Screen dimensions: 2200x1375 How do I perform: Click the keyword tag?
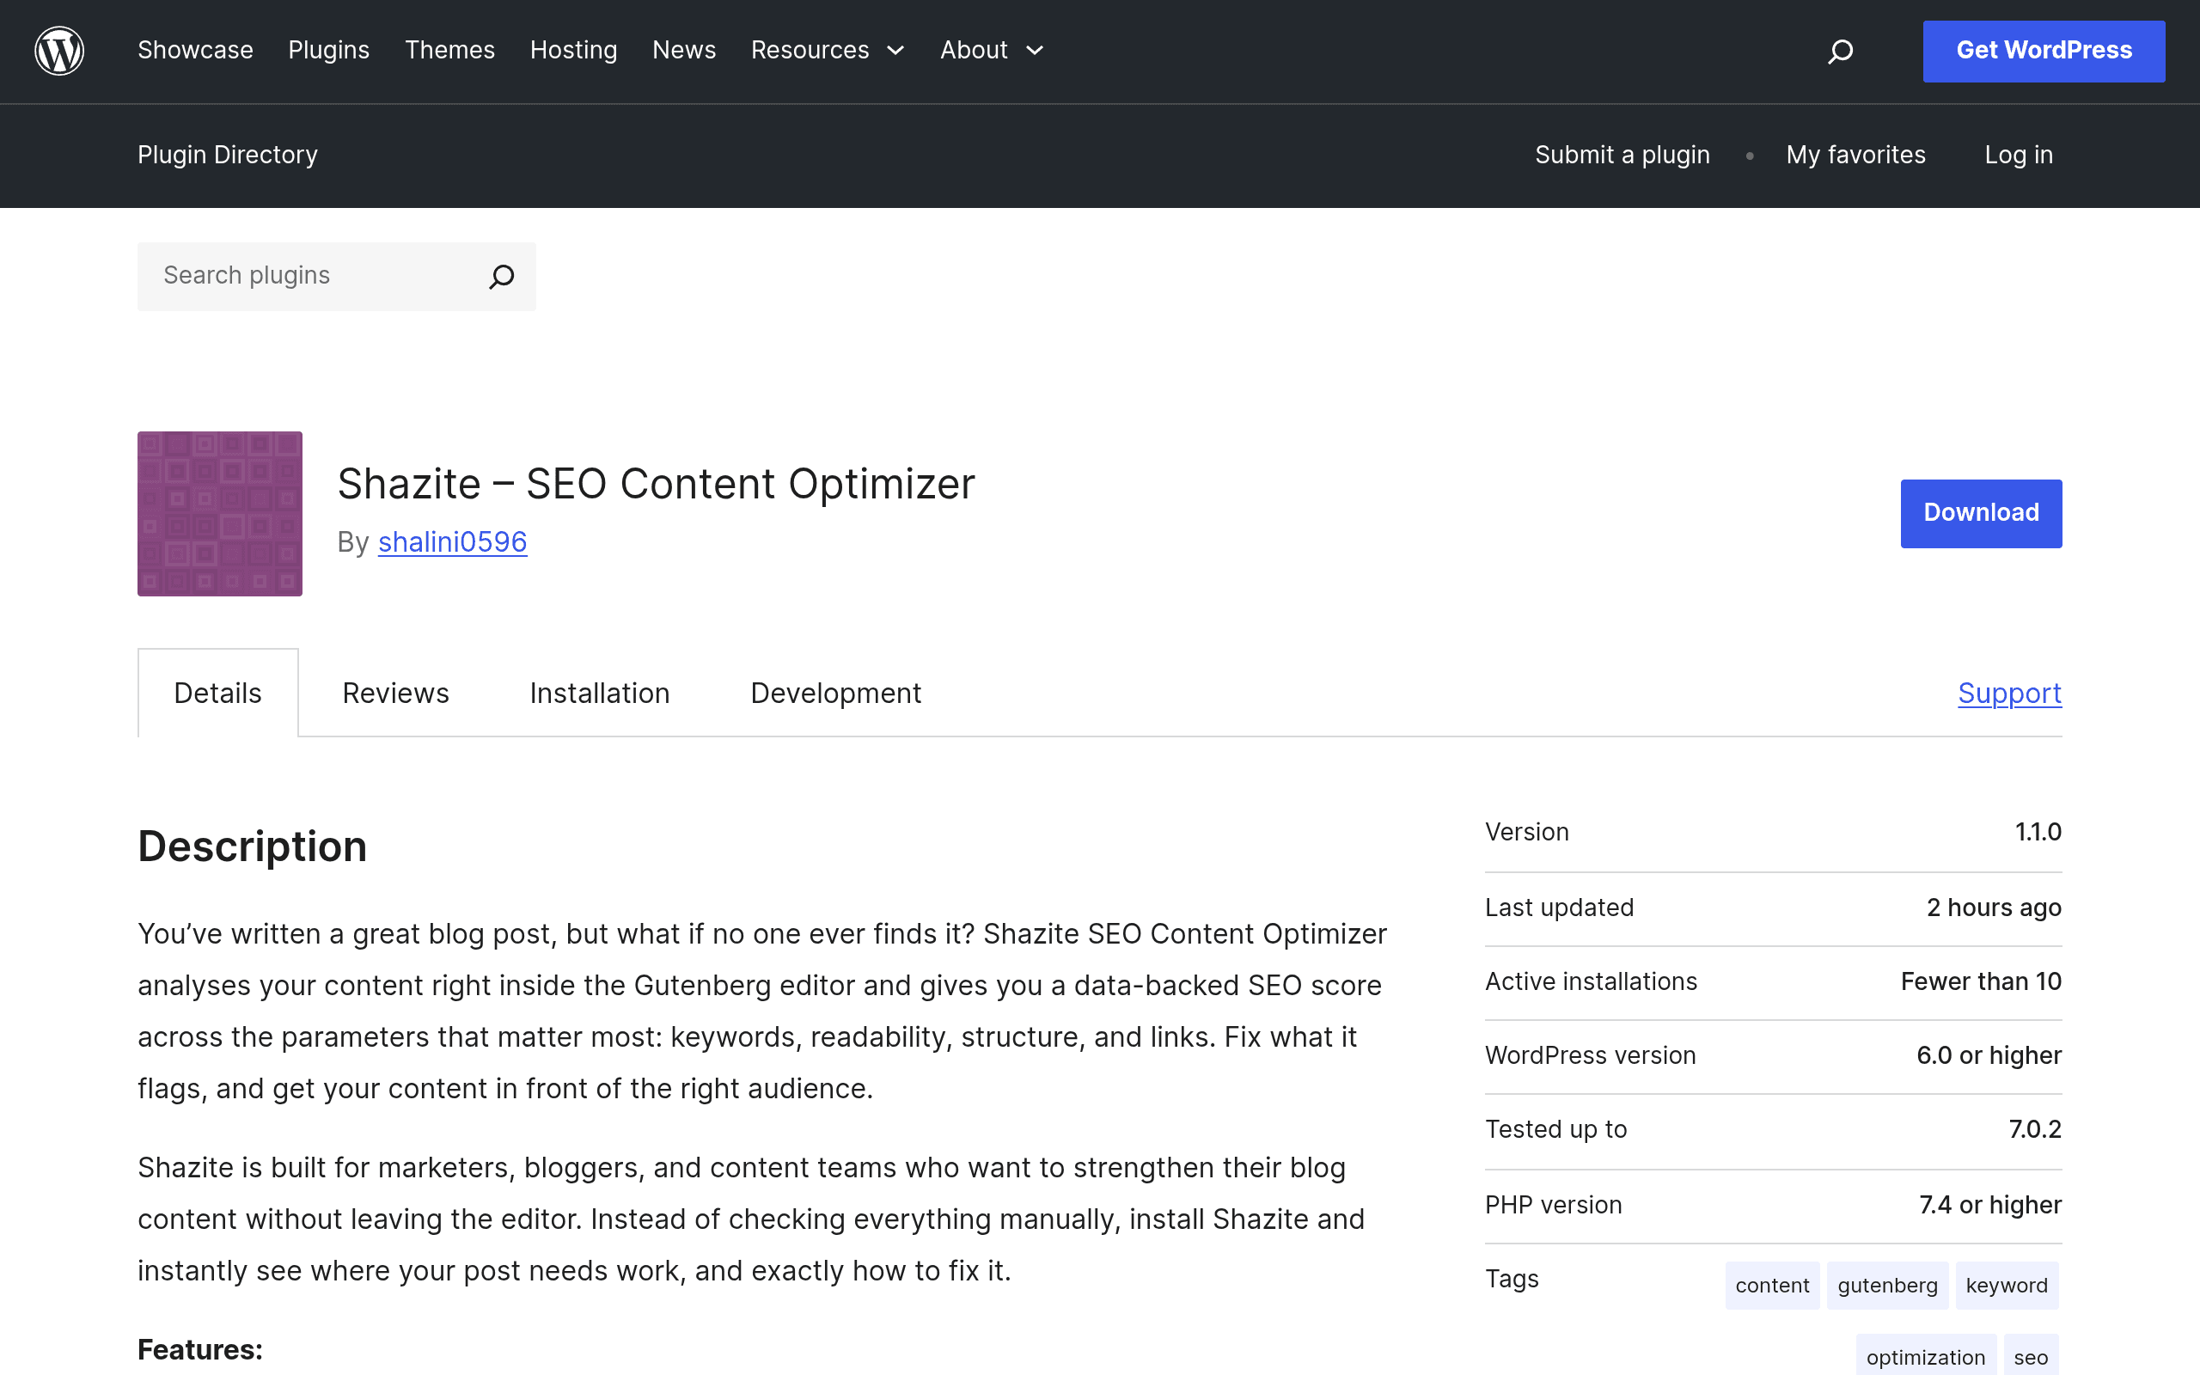2007,1285
